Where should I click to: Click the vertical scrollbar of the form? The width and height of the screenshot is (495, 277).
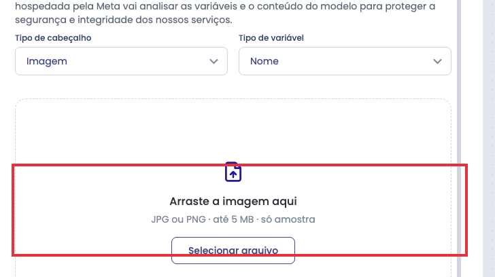[459, 138]
